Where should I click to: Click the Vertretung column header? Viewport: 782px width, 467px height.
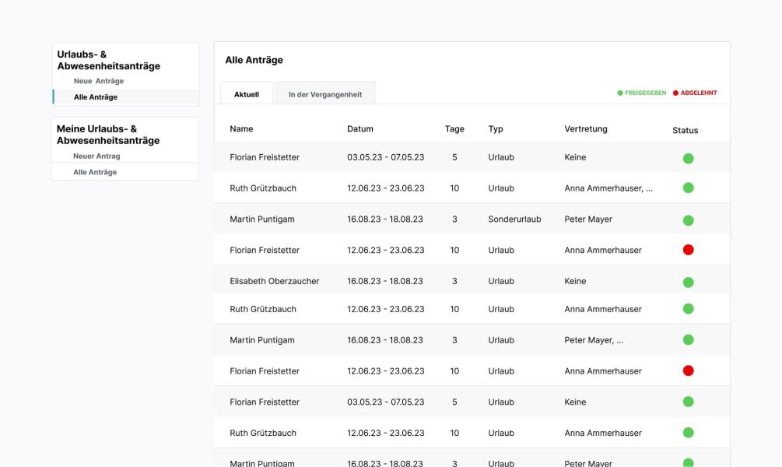tap(586, 128)
